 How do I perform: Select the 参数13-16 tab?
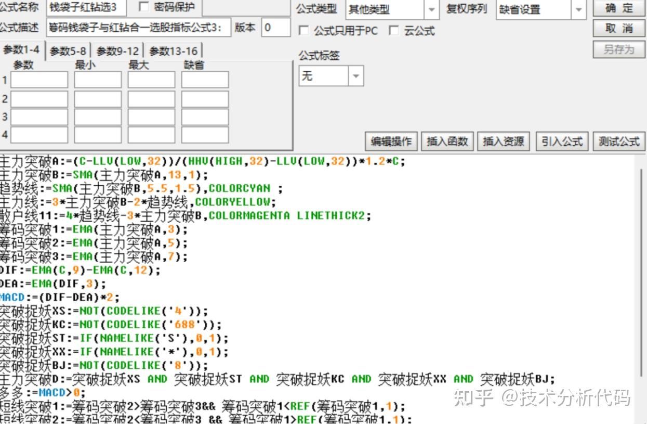click(x=174, y=51)
